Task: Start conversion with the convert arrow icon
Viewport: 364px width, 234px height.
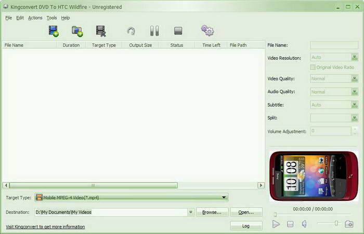Action: [131, 31]
